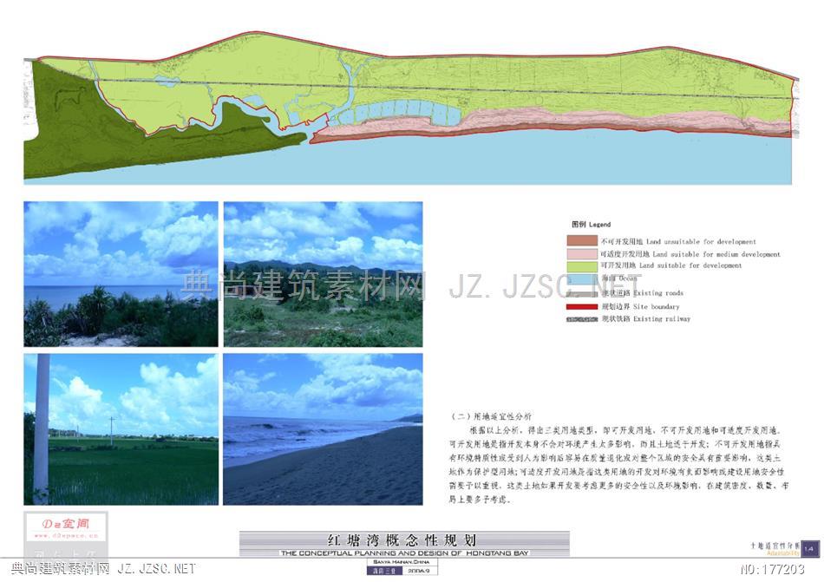Click the Existing railway legend line symbol
Image resolution: width=824 pixels, height=582 pixels.
pyautogui.click(x=582, y=319)
